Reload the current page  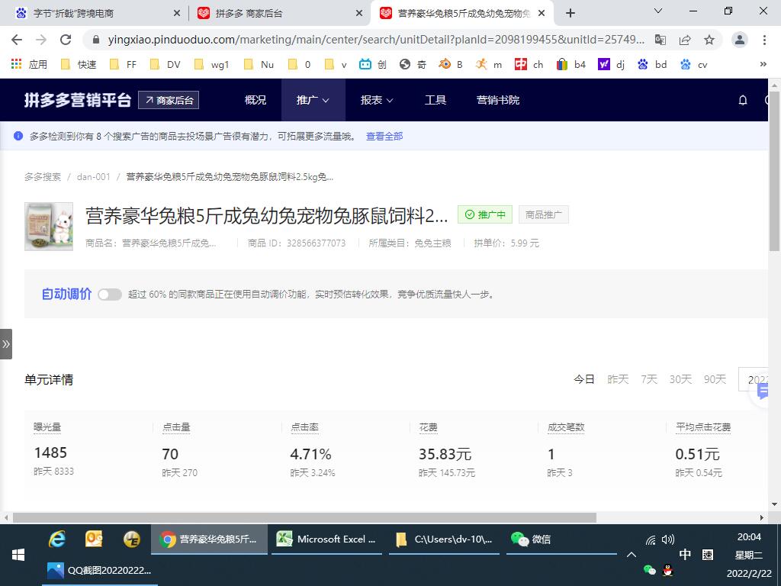pyautogui.click(x=66, y=40)
